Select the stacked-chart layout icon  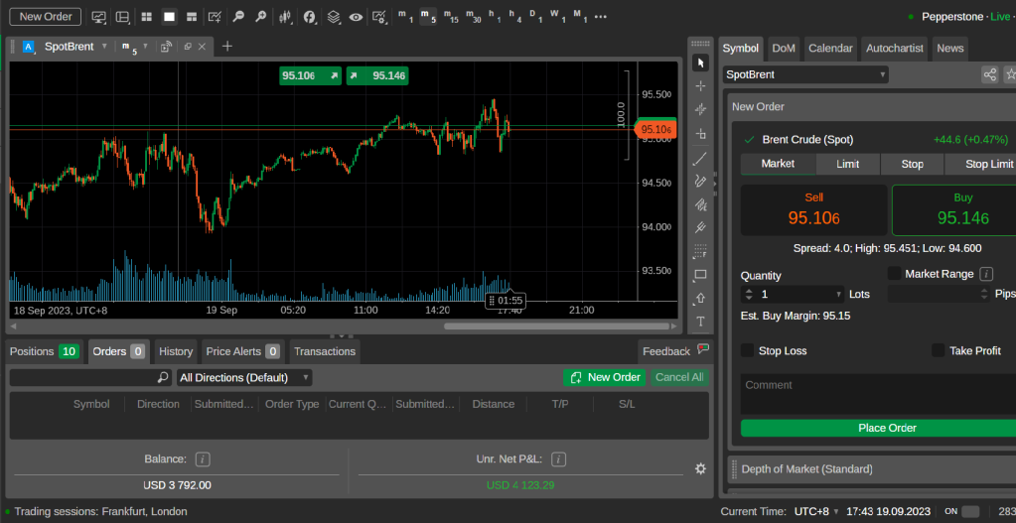coord(191,17)
